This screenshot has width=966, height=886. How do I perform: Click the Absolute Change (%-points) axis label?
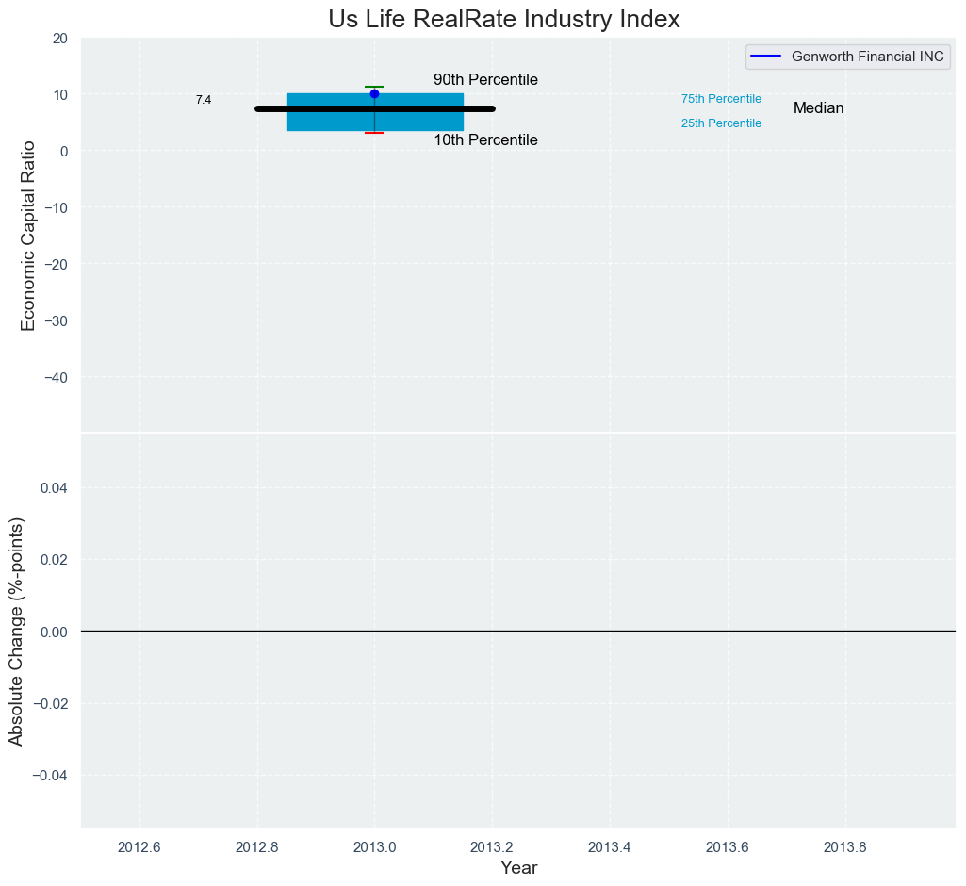coord(16,631)
